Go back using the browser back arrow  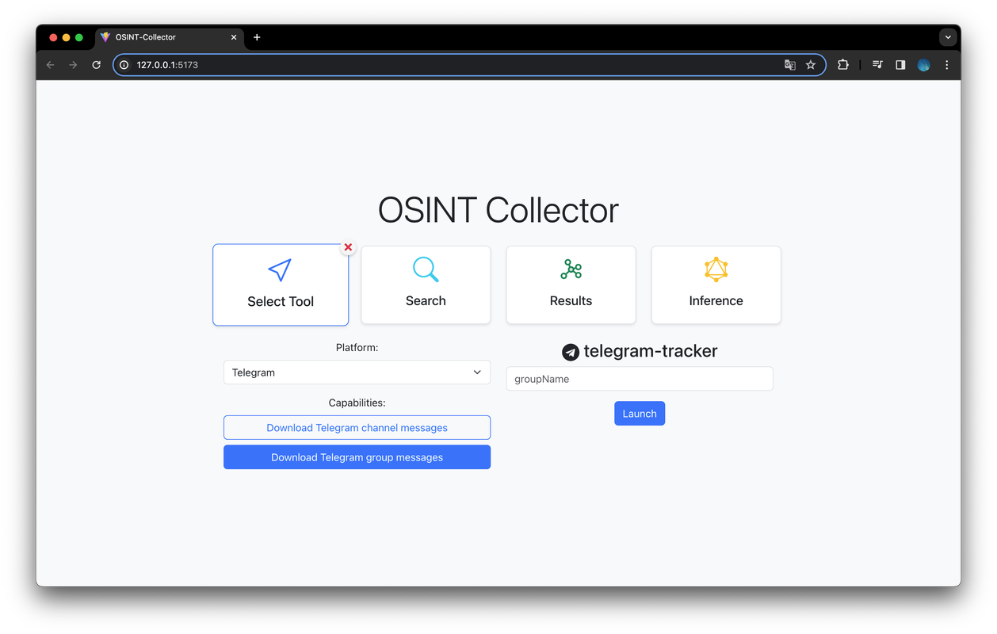51,65
